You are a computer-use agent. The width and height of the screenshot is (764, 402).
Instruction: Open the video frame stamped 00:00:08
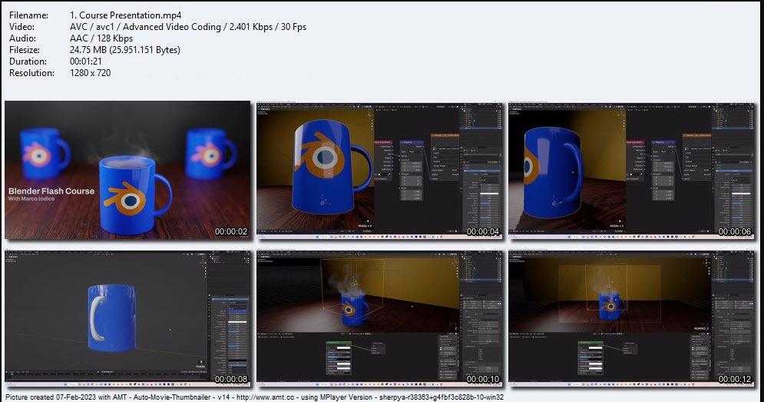(x=127, y=317)
